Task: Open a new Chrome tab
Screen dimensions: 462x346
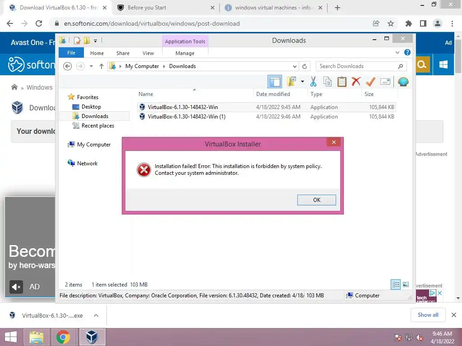Action: 337,8
